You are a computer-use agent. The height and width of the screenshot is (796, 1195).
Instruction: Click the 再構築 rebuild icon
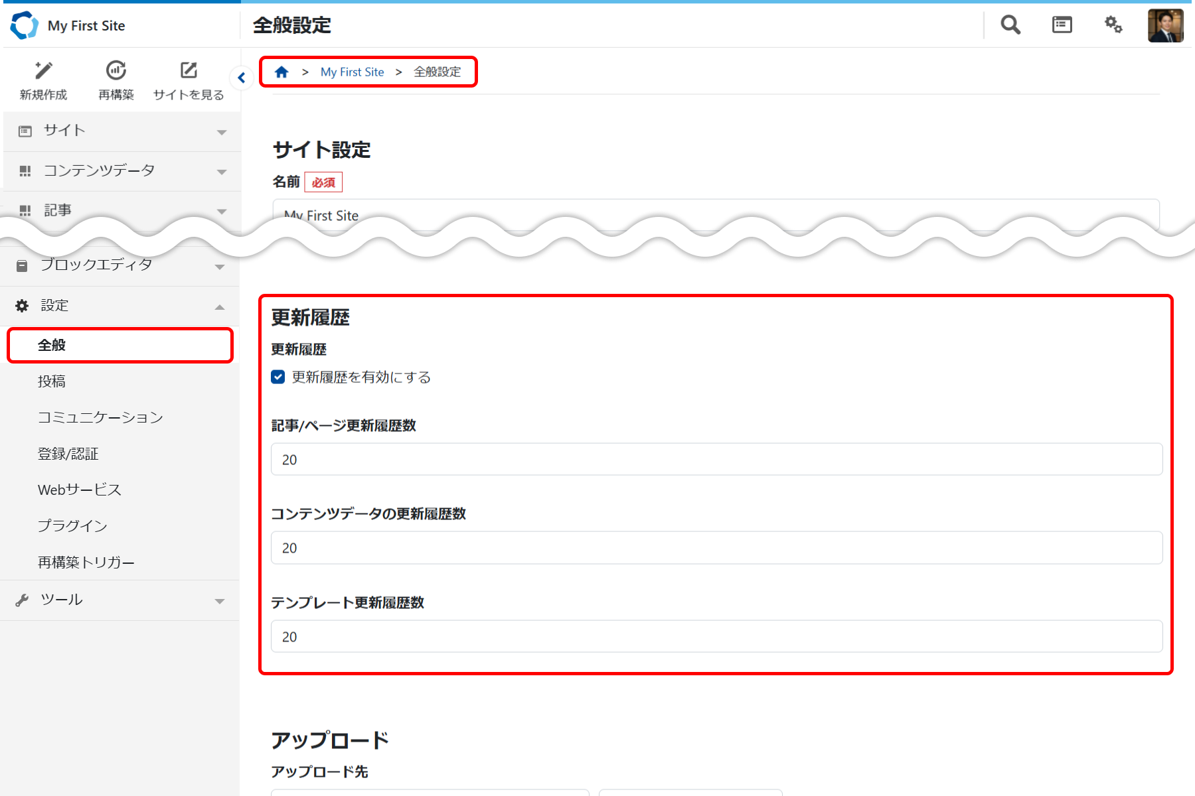coord(116,70)
